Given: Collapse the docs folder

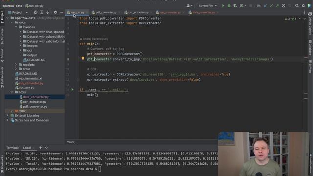Looking at the screenshot, I should click(12, 22).
